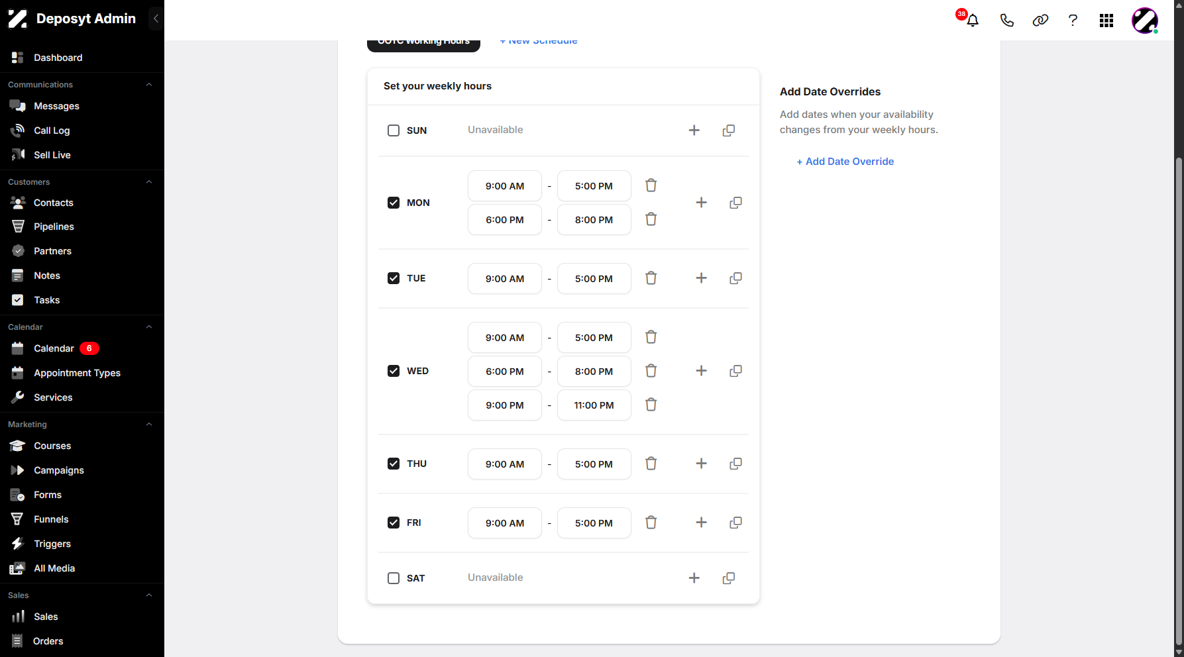Open Thursday start time 9:00 AM
Screen dimensions: 1184x657
tap(505, 464)
